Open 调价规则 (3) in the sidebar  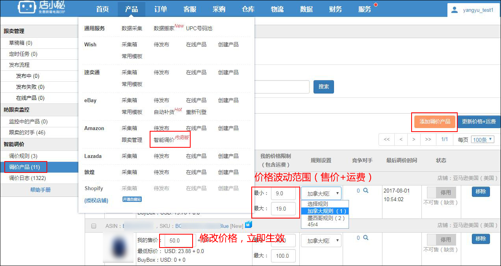pos(23,156)
